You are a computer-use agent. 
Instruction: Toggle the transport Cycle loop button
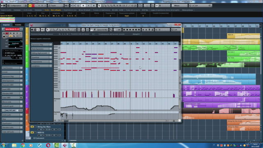point(78,5)
